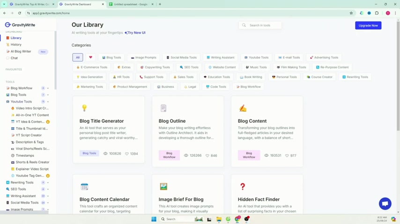Open the Hidden Fact Finder card title
The height and width of the screenshot is (224, 400).
pos(259,200)
